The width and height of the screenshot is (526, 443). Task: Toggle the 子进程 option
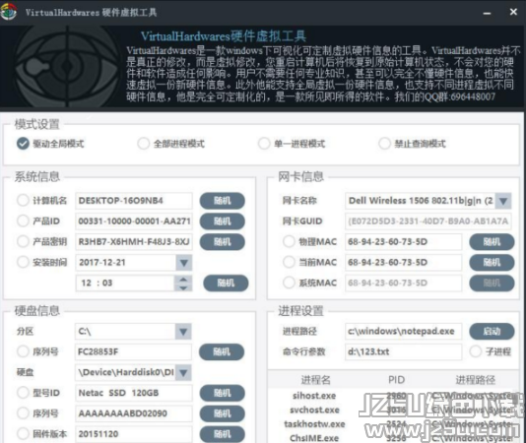pos(476,351)
